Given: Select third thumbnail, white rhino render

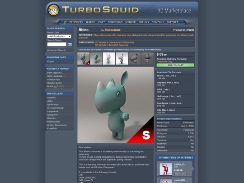Looking at the screenshot, I should coord(109,58).
